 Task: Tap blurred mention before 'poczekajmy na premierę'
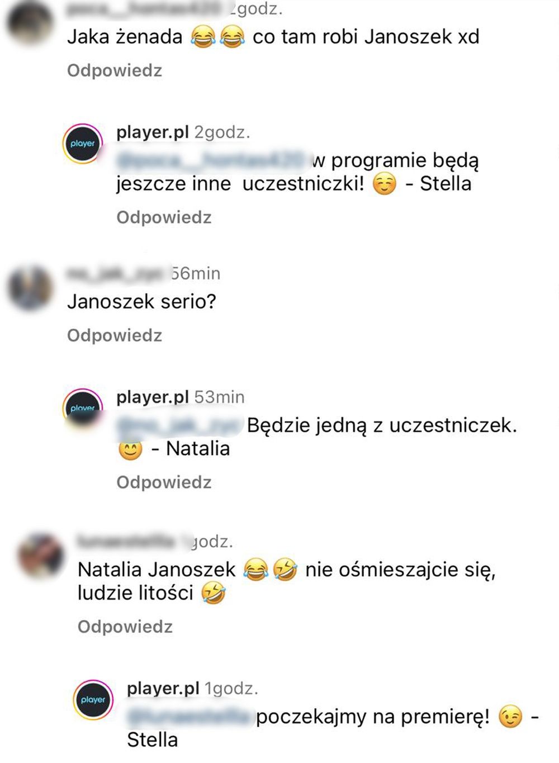pyautogui.click(x=190, y=717)
